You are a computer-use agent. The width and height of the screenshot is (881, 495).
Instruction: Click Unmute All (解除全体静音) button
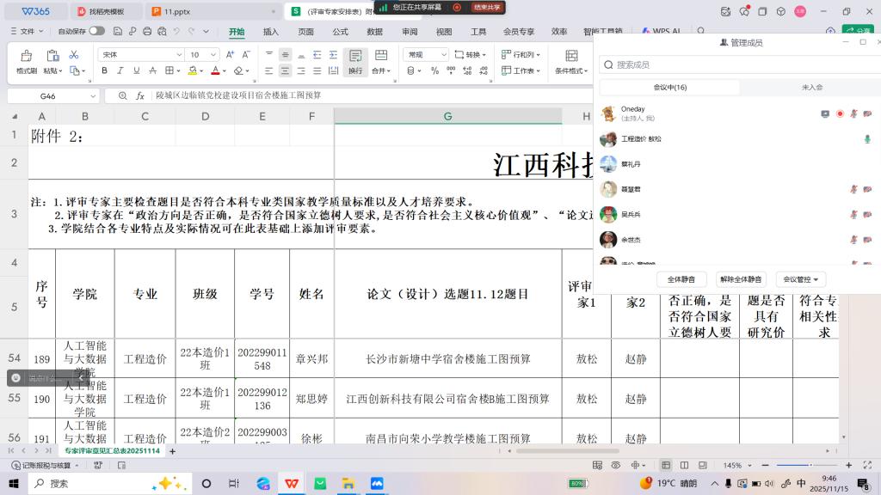(x=741, y=279)
